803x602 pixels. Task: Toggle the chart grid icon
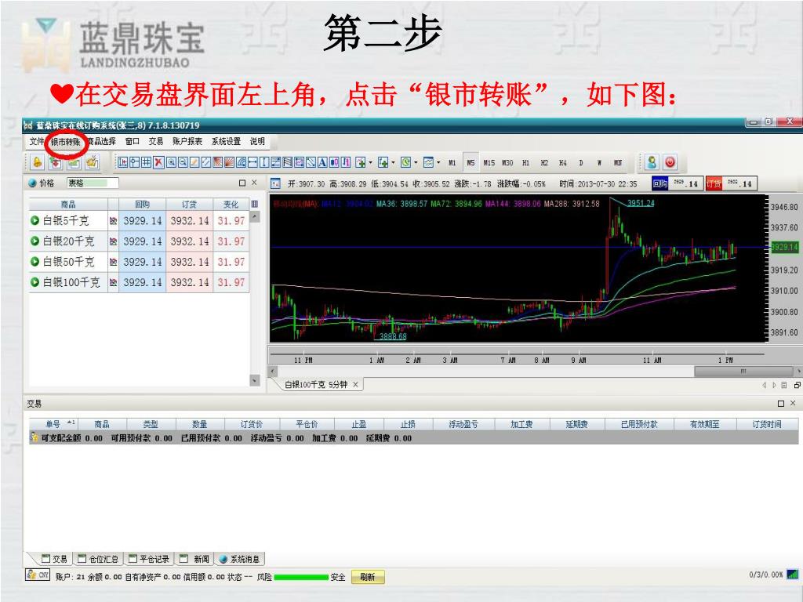(146, 162)
